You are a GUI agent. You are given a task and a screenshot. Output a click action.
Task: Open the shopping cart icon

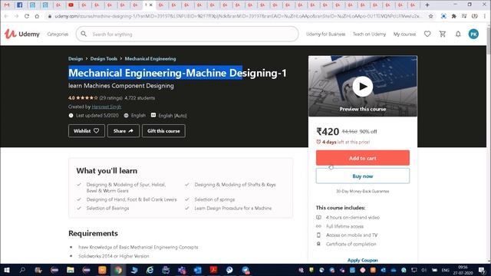[x=443, y=34]
